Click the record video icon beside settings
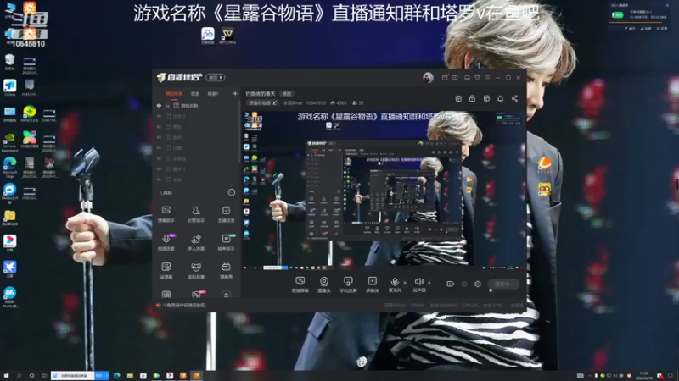This screenshot has width=679, height=381. [x=450, y=284]
